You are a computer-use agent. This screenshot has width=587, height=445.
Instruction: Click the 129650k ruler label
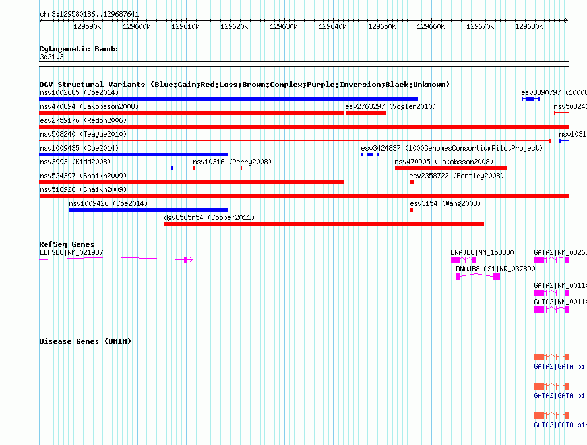[382, 26]
